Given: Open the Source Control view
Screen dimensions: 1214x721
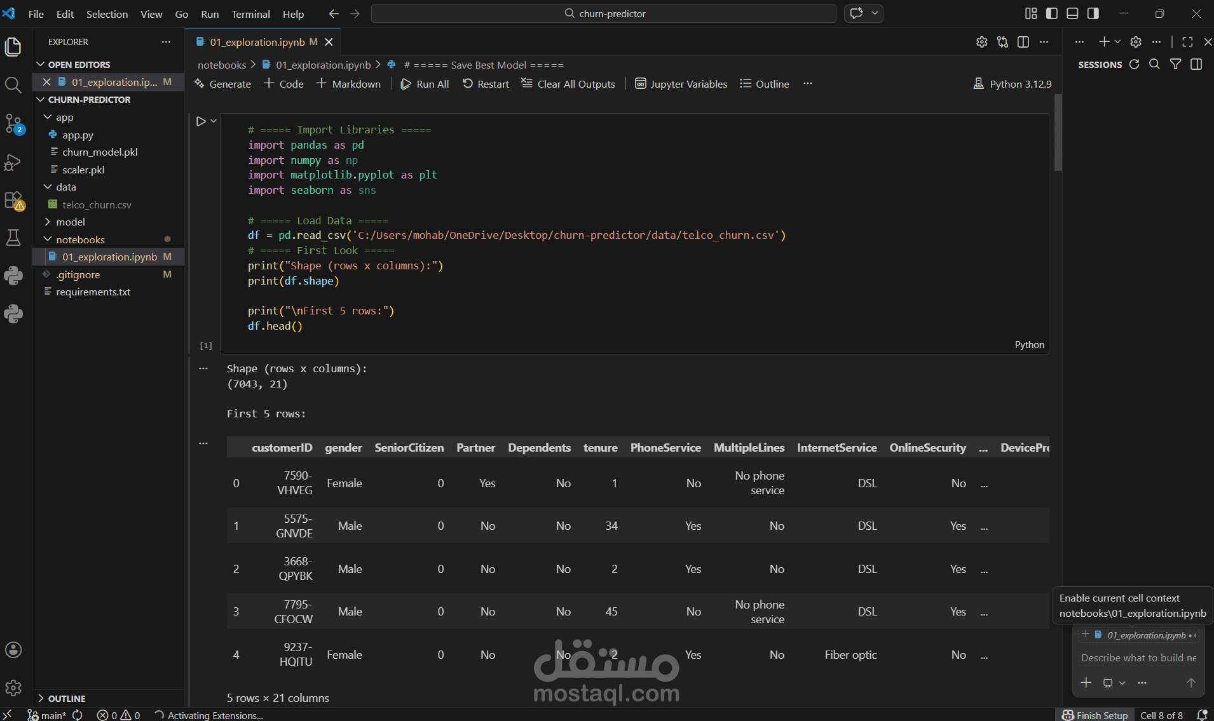Looking at the screenshot, I should click(13, 123).
